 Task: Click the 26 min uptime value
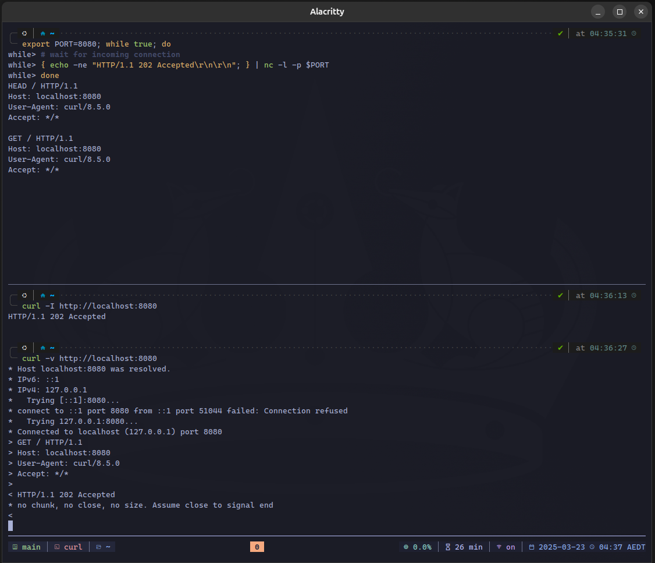tap(469, 547)
